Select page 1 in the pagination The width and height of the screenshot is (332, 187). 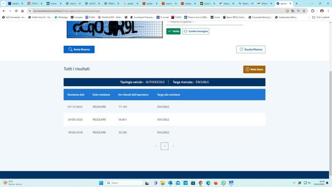point(164,146)
